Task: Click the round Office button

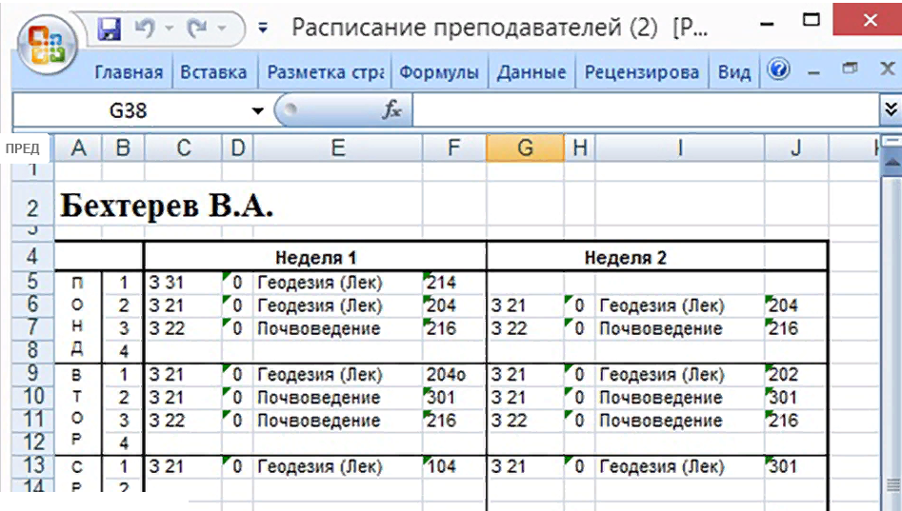Action: click(x=46, y=44)
